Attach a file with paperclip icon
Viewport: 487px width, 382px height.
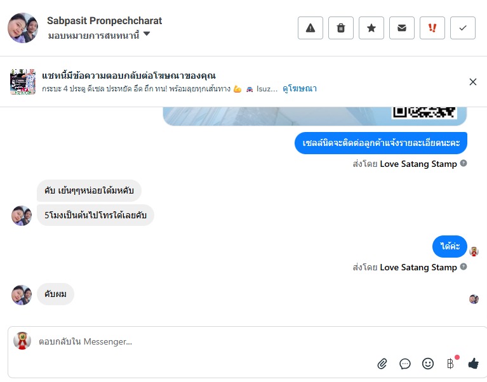click(382, 364)
